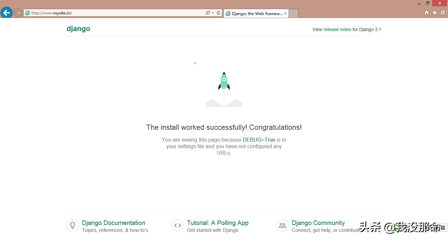Go back with the browser back arrow
This screenshot has width=448, height=240.
coord(7,13)
